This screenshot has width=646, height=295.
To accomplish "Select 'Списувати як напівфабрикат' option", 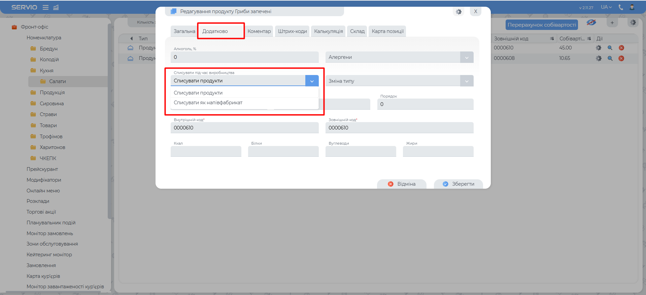I will pyautogui.click(x=208, y=103).
